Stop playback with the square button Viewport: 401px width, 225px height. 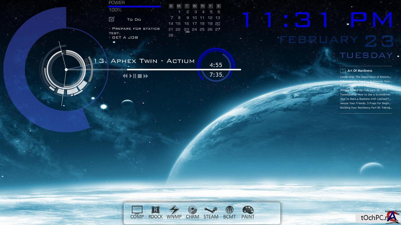[x=140, y=76]
